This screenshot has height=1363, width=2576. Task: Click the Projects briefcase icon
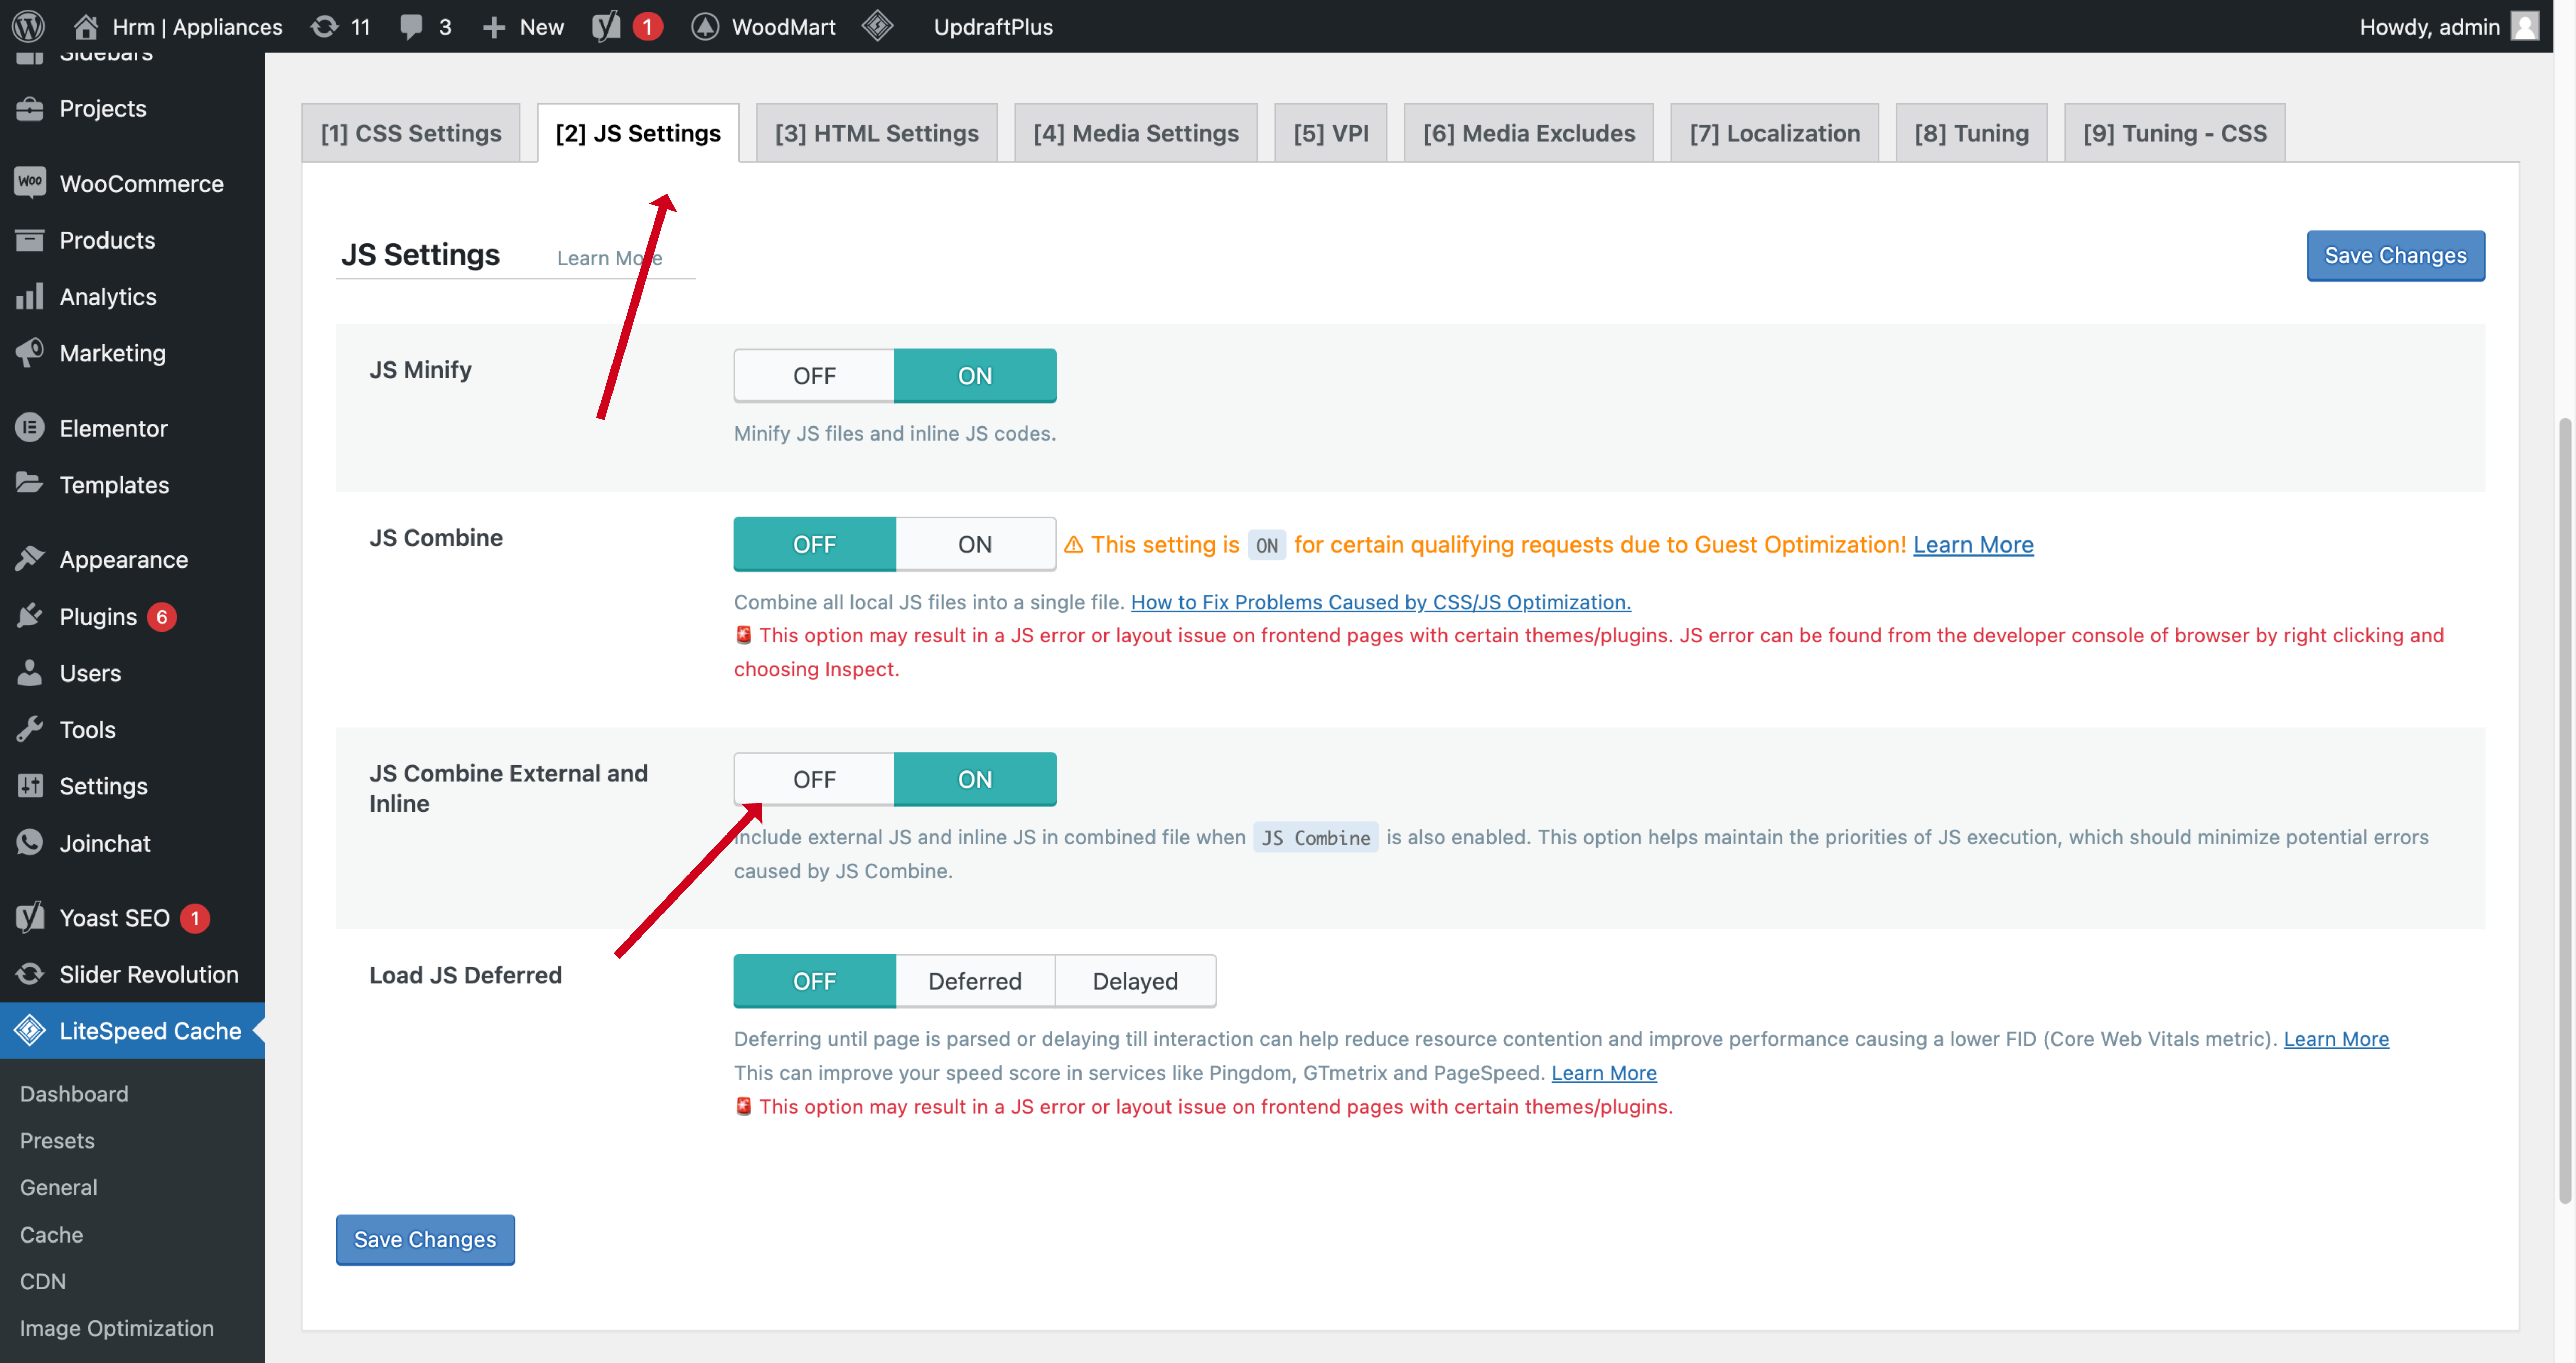pos(30,108)
